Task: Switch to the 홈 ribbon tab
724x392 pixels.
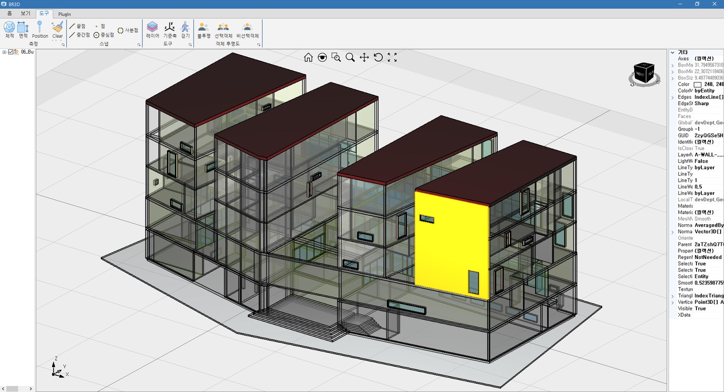Action: coord(9,14)
